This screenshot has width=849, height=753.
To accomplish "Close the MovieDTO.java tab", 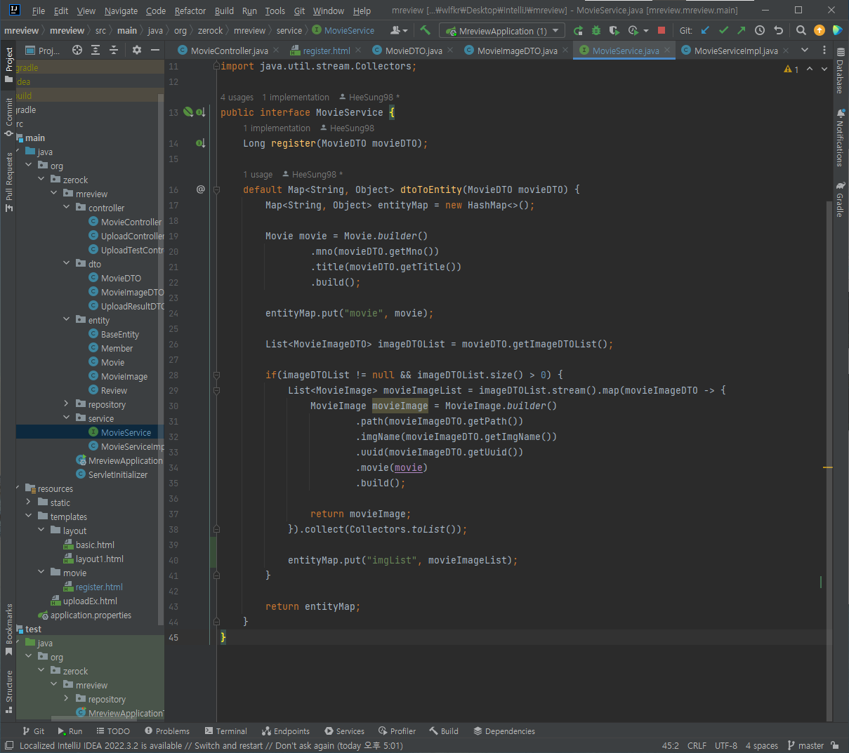I will click(451, 51).
